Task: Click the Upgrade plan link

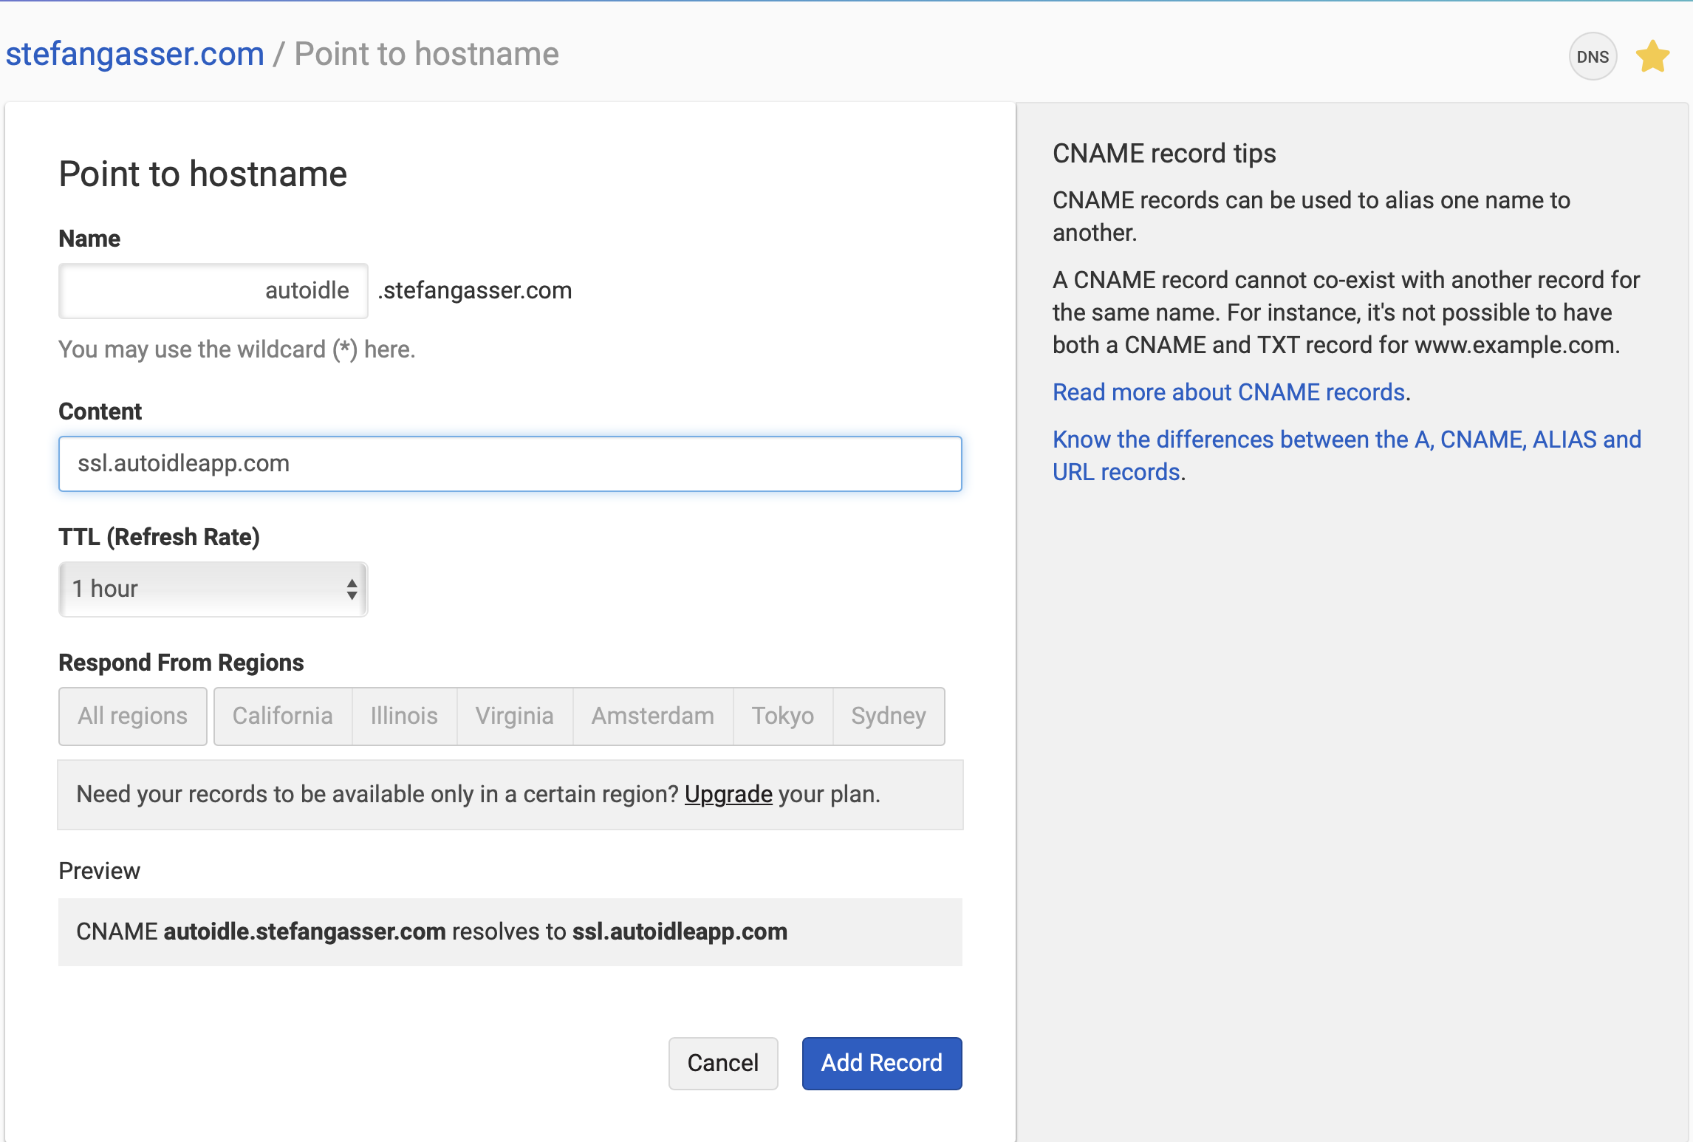Action: [728, 794]
